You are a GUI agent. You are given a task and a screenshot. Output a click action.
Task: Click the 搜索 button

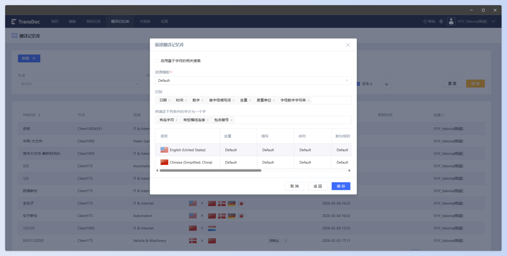[475, 84]
